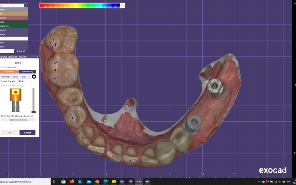Switch to Favorites only filter

27,72
